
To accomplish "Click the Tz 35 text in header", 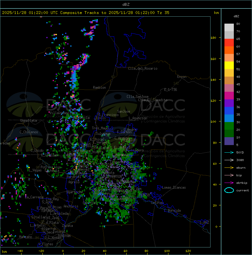I will 163,13.
